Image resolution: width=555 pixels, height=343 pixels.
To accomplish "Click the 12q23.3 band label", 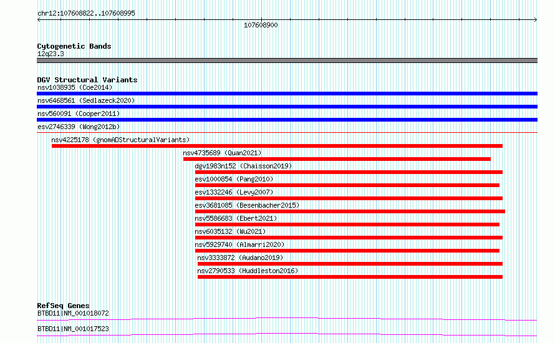I will (51, 54).
